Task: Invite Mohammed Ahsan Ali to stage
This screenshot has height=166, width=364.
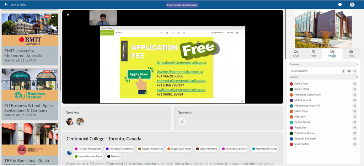Action: tap(355, 106)
